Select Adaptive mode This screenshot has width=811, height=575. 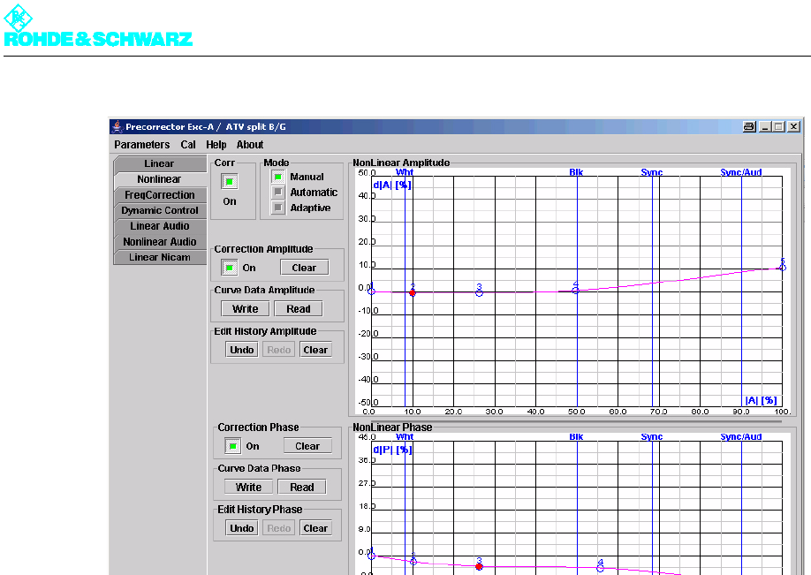click(x=277, y=208)
